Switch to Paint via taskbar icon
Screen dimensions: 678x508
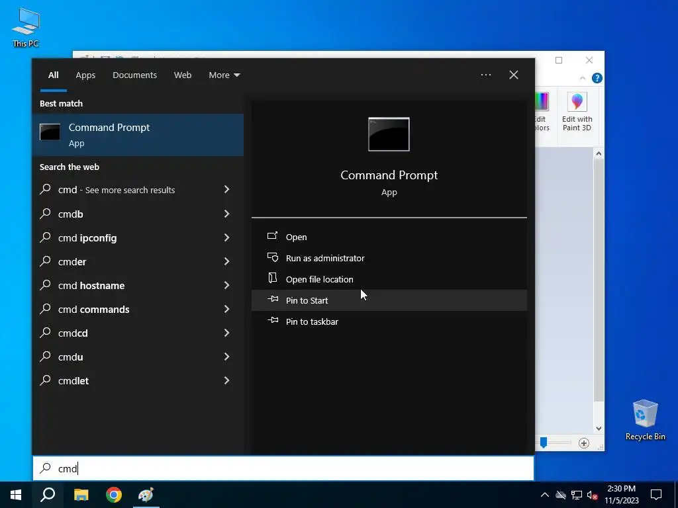click(x=146, y=495)
